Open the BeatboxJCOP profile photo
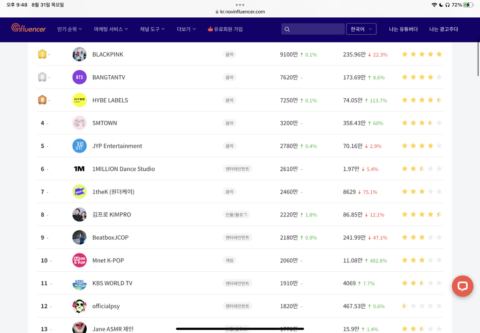The width and height of the screenshot is (480, 333). (79, 238)
